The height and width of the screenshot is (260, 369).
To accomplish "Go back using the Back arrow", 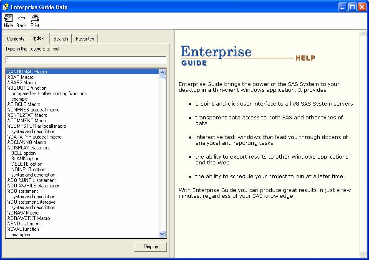I will (x=21, y=21).
